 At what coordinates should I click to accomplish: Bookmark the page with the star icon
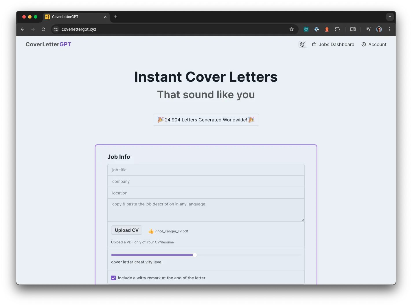[291, 29]
